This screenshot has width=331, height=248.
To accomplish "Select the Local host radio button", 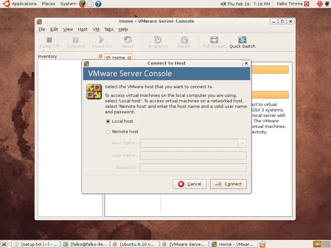I will point(108,121).
